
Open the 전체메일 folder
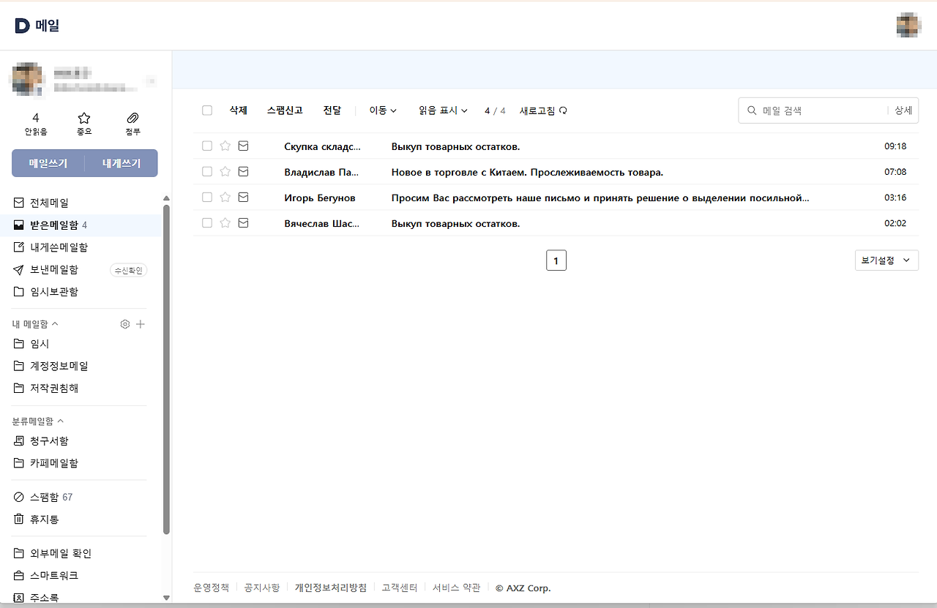tap(49, 203)
